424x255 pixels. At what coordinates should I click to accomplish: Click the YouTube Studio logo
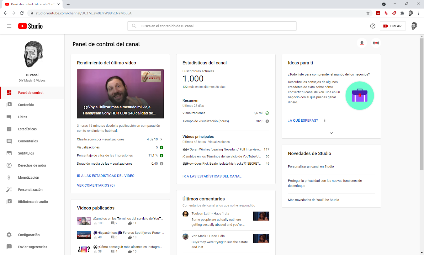tap(30, 26)
